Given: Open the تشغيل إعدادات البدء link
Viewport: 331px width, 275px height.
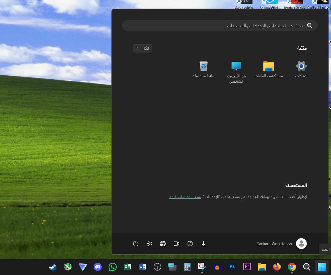Looking at the screenshot, I should pos(185,197).
